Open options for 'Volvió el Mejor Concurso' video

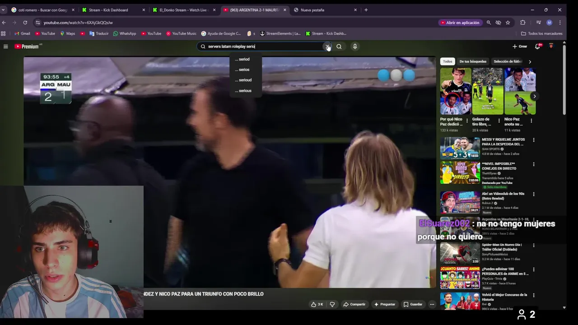point(534,296)
